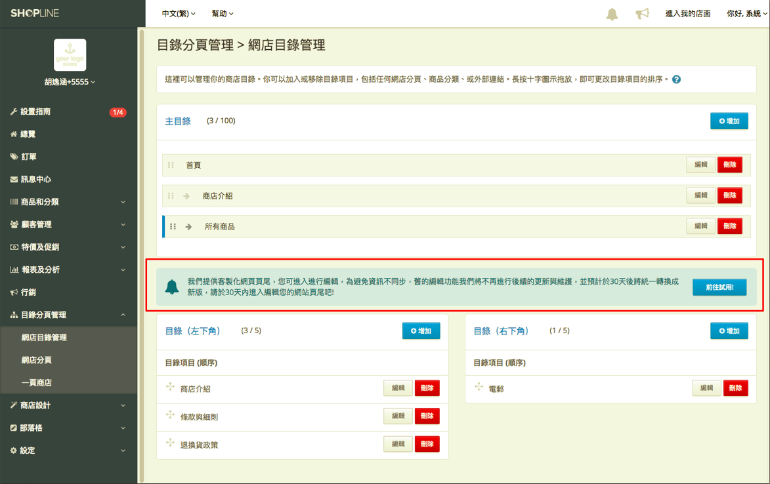The image size is (770, 484).
Task: Open the 你好, 系統 account dropdown
Action: click(747, 14)
